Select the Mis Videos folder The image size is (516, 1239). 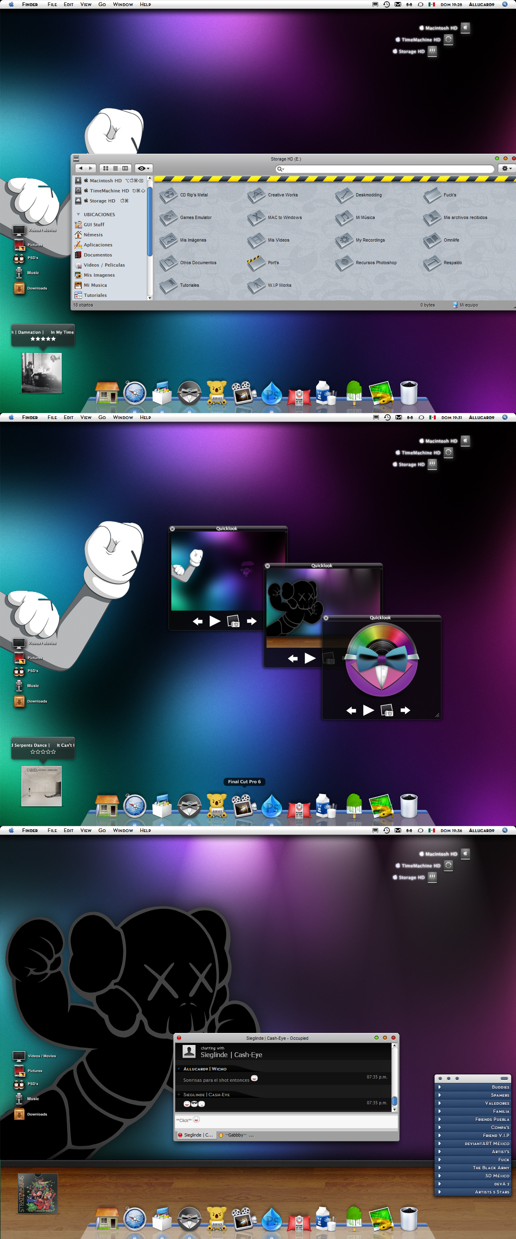click(x=268, y=240)
